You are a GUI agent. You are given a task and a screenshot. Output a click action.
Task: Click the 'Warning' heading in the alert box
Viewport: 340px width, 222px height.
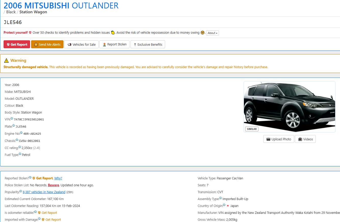click(x=18, y=60)
